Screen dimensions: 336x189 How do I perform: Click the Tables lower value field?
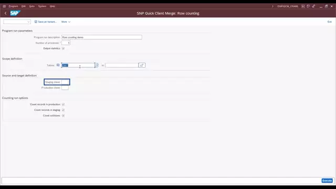(78, 65)
